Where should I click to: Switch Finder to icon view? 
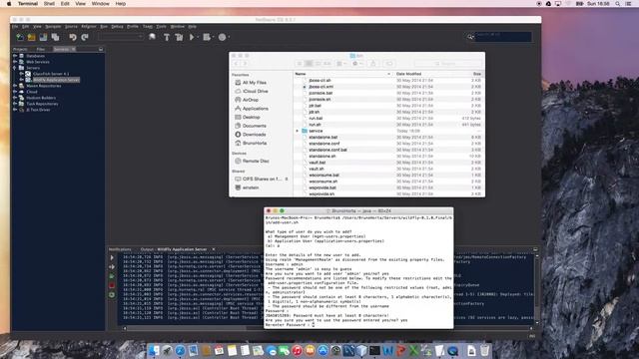tap(300, 64)
